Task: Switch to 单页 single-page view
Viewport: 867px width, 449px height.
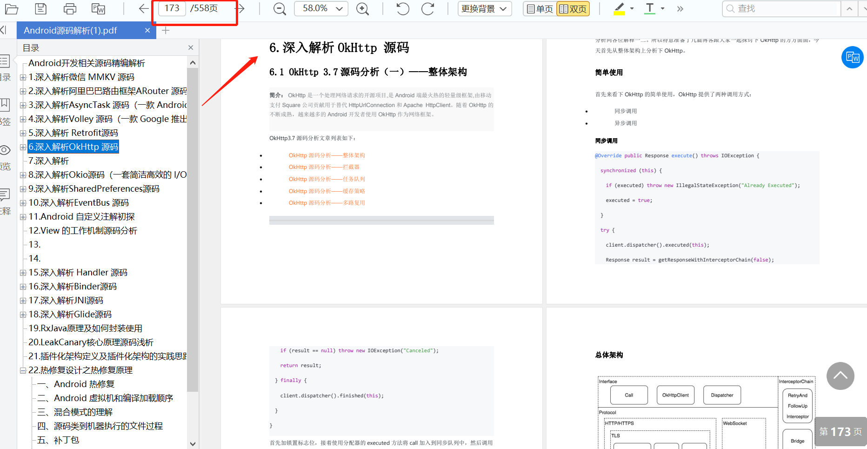Action: (x=539, y=8)
